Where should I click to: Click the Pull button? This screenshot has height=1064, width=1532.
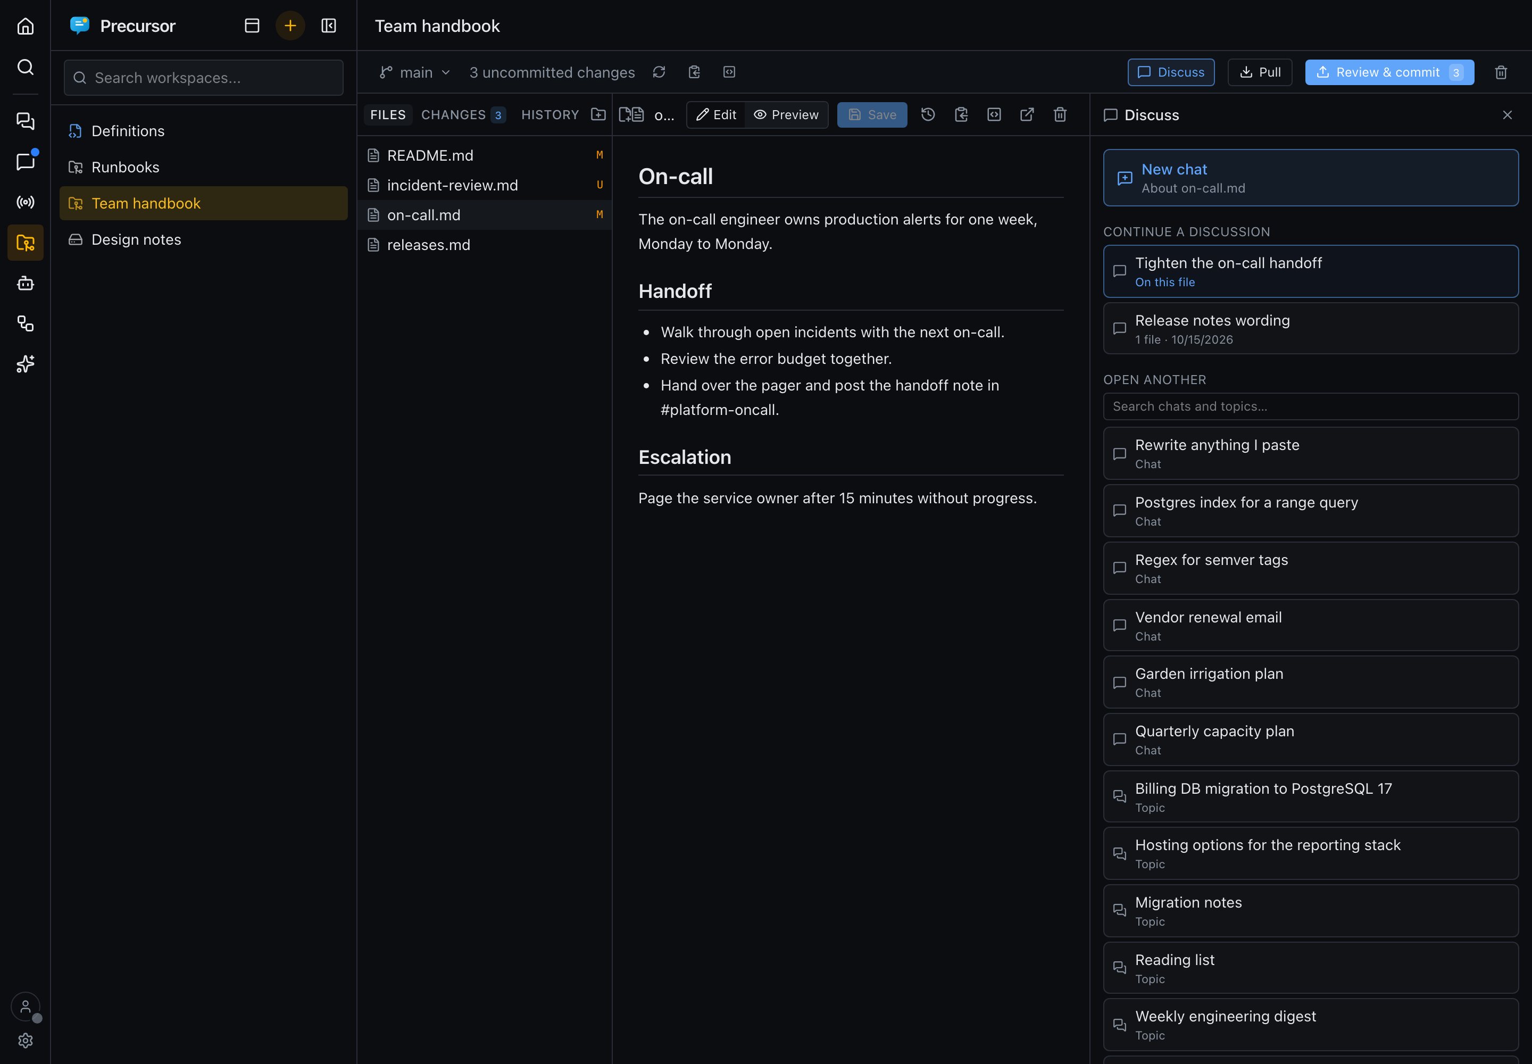1260,72
